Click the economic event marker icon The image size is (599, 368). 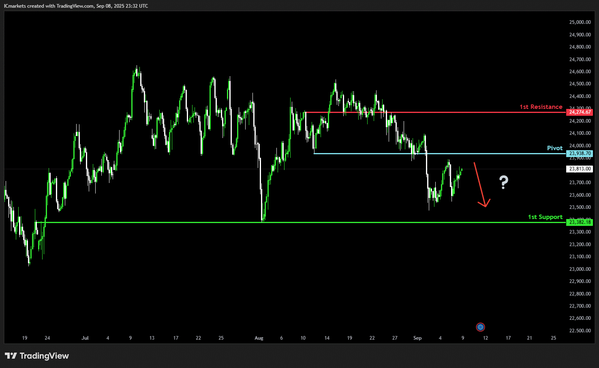tap(480, 327)
